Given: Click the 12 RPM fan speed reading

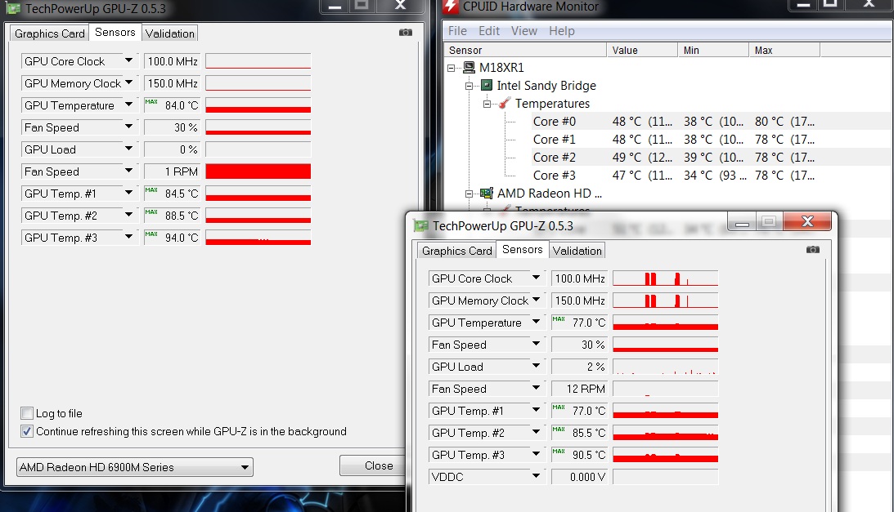Looking at the screenshot, I should [x=579, y=389].
